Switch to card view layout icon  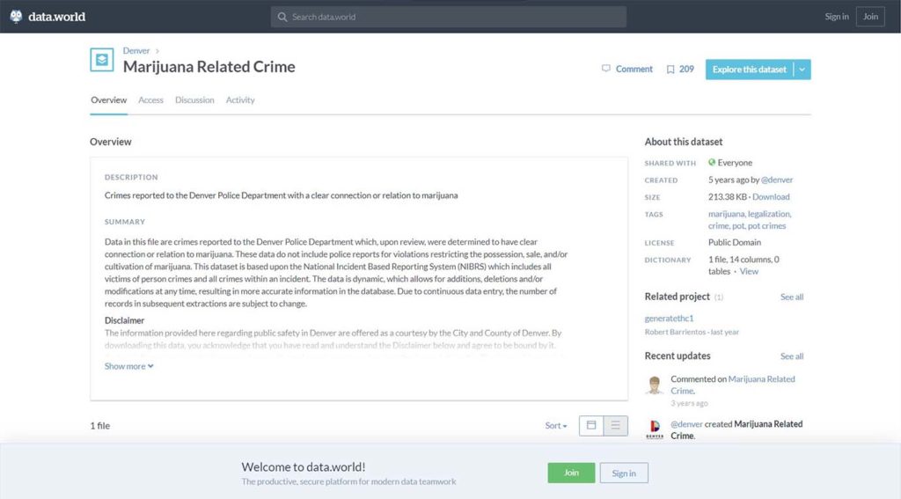[x=591, y=425]
